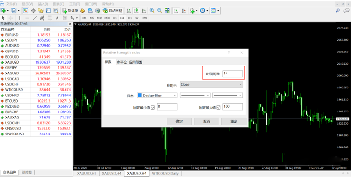Toggle the fixed maximum (固定最大值) checkbox
Screen dimensions: 351x177
pyautogui.click(x=219, y=107)
